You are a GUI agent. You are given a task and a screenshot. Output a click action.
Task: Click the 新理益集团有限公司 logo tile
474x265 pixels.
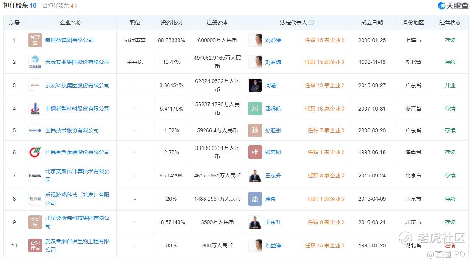click(35, 40)
